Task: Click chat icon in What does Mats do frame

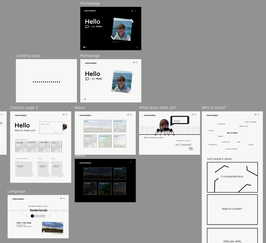Action: (x=192, y=115)
